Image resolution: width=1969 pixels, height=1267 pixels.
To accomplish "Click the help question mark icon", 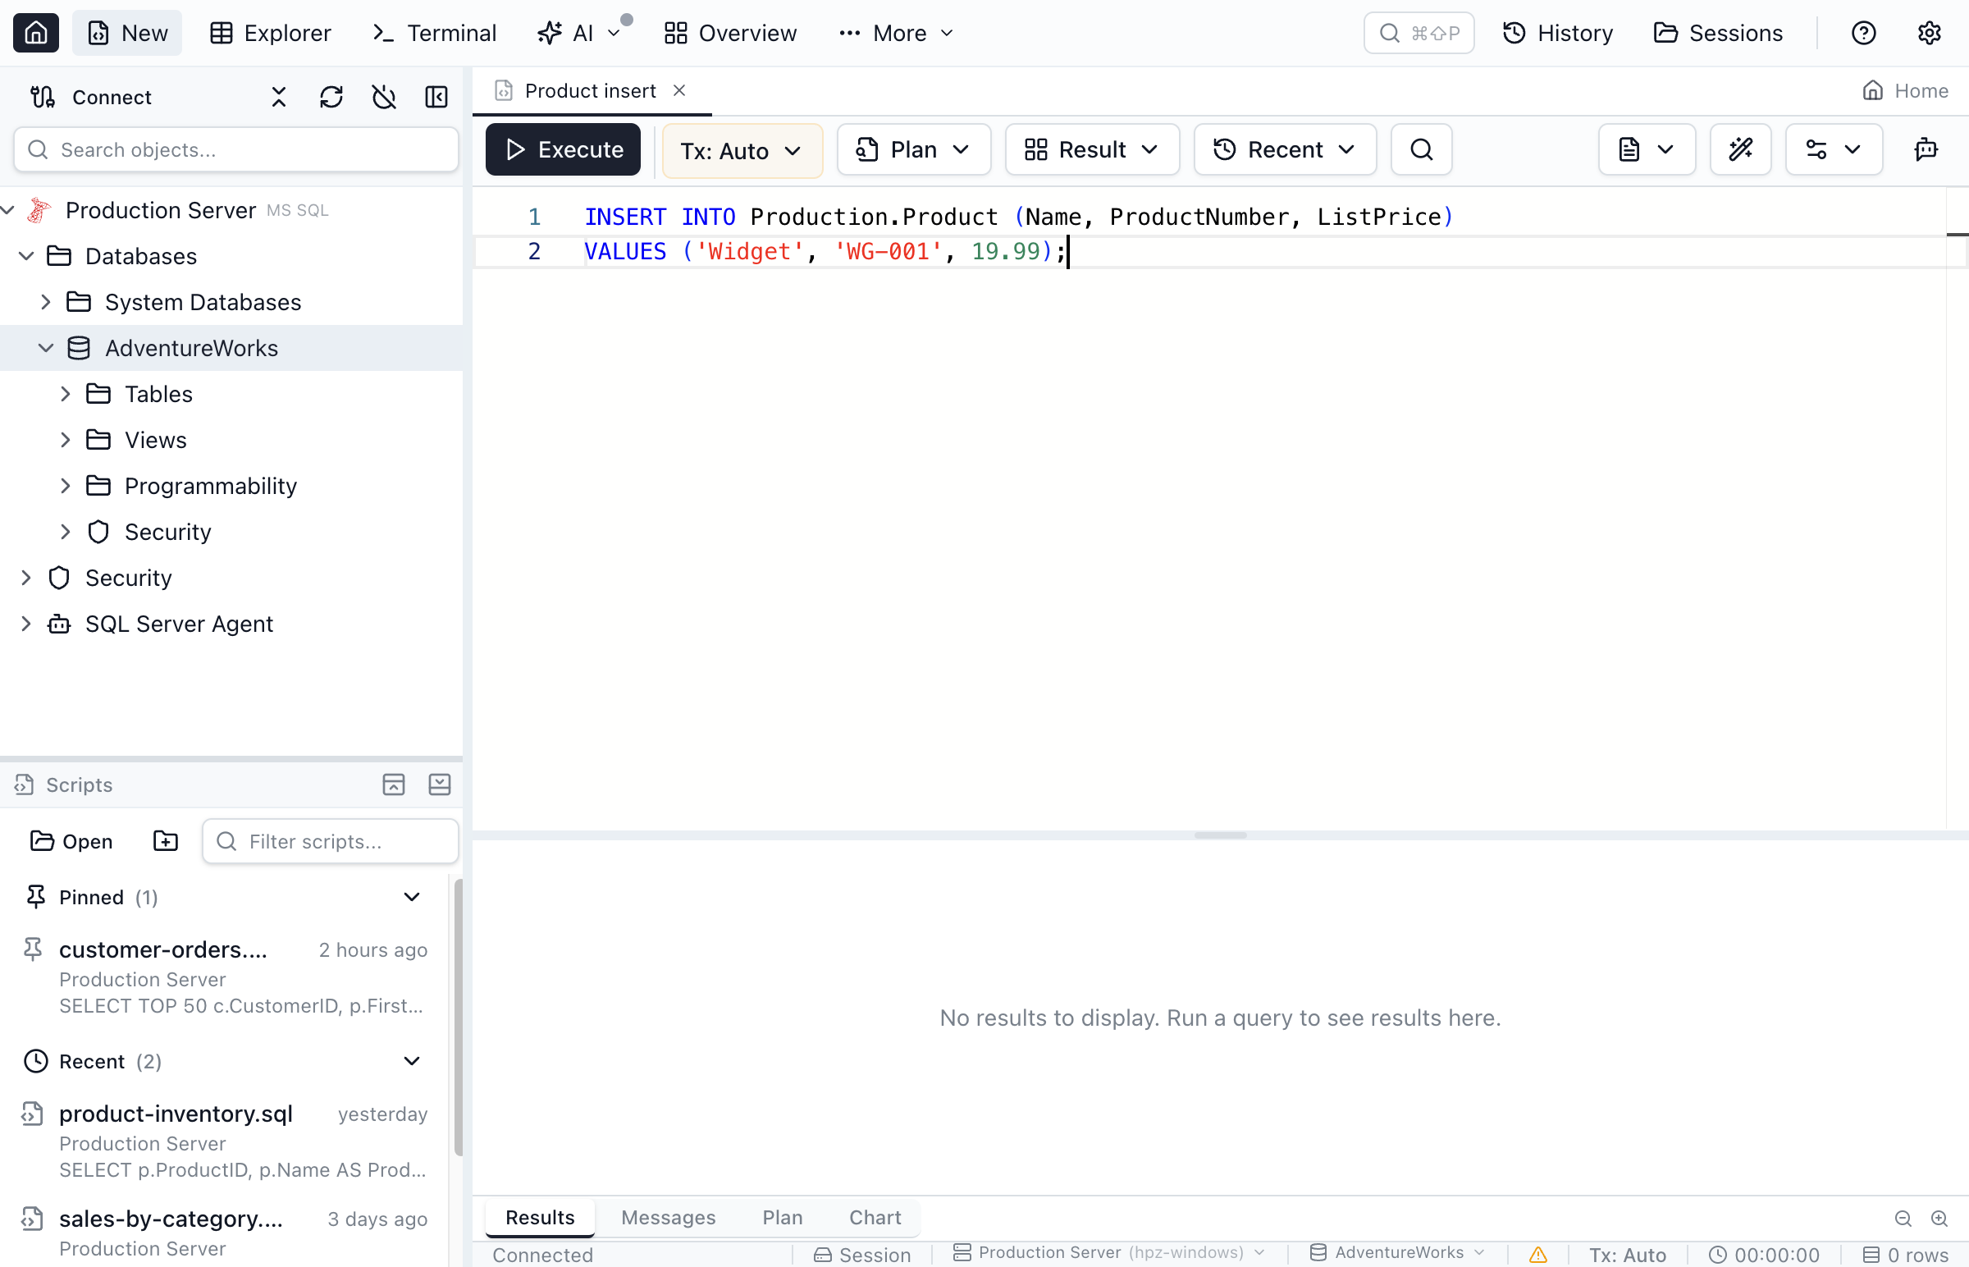I will click(1863, 33).
